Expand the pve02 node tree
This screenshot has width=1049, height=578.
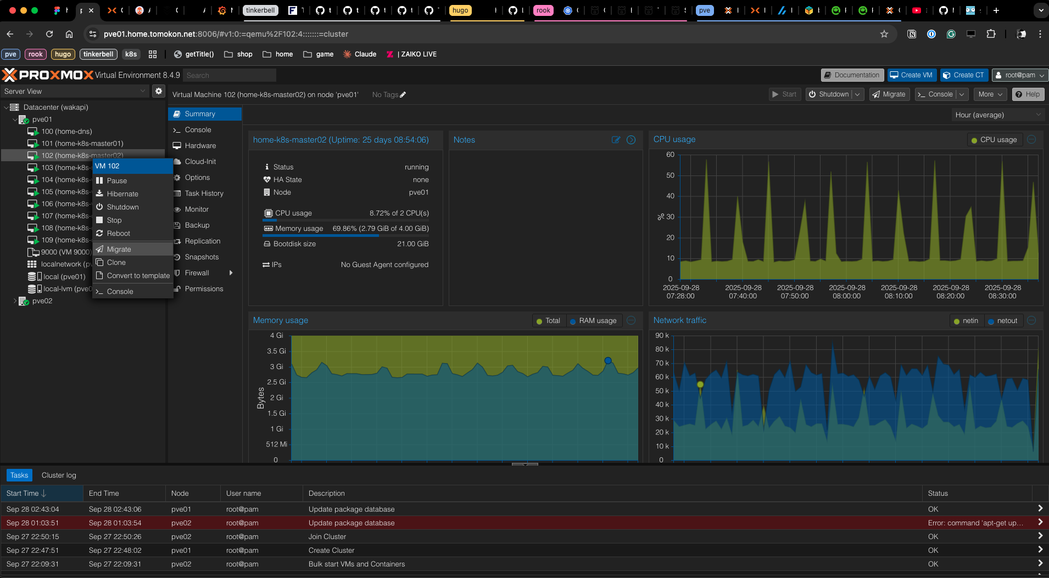[x=15, y=301]
